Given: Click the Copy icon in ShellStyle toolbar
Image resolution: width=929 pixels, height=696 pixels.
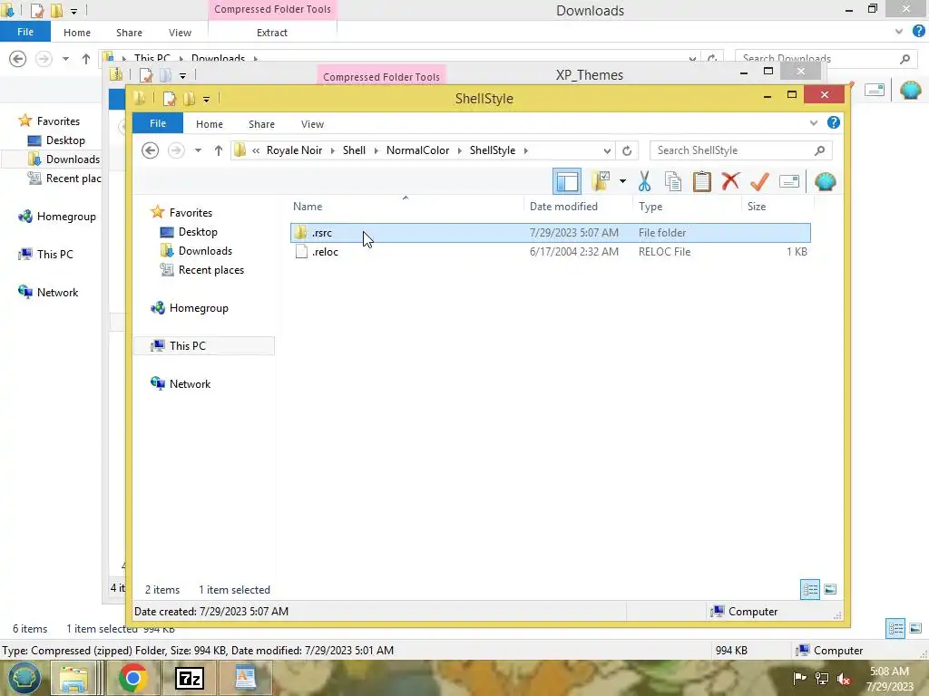Looking at the screenshot, I should click(673, 181).
